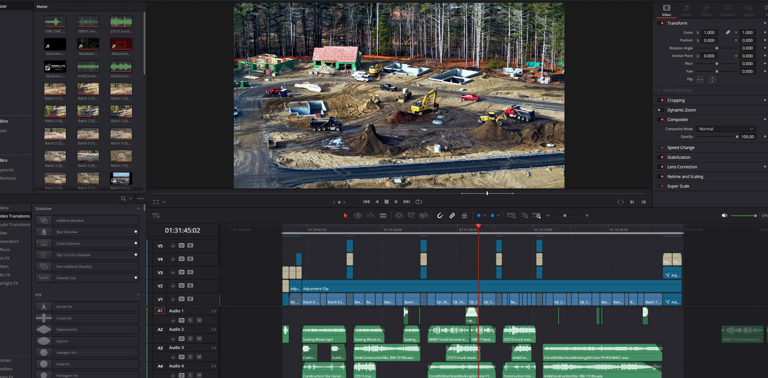Open the Effects tab in Inspector

[707, 11]
